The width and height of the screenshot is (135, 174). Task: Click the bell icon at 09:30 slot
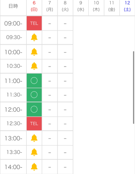pos(34,37)
